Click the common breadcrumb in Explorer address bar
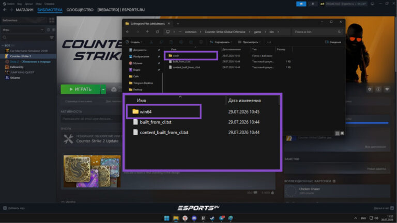This screenshot has height=223, width=397. tap(191, 32)
